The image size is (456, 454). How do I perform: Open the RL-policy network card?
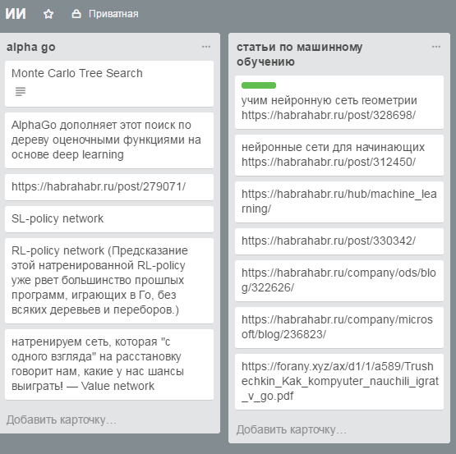109,281
